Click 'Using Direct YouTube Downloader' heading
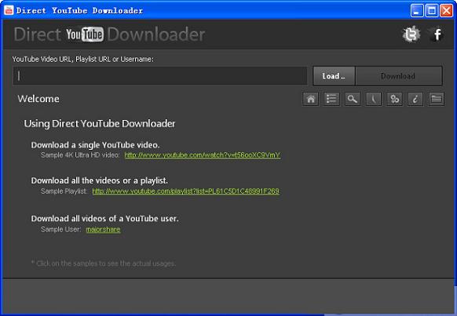This screenshot has height=316, width=457. (x=100, y=124)
